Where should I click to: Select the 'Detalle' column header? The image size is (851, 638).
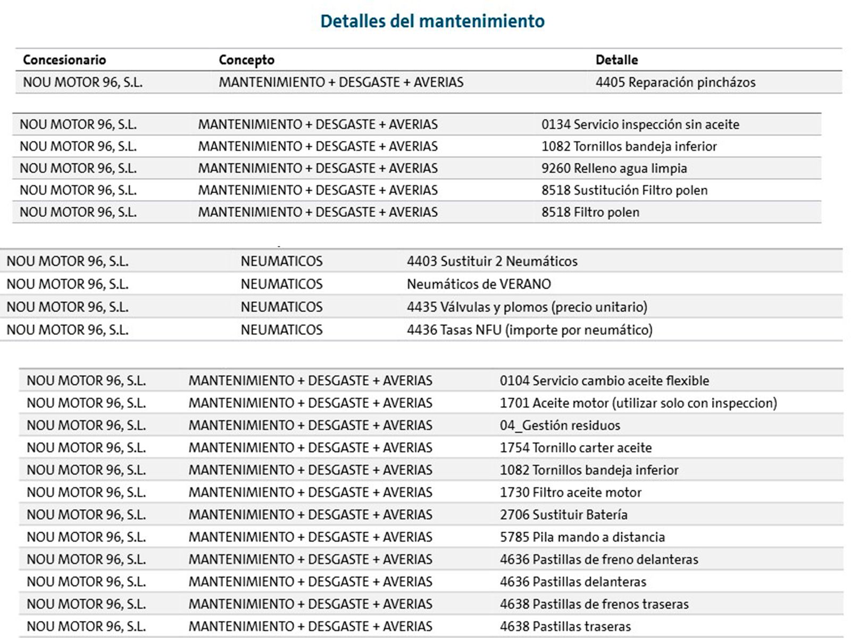pyautogui.click(x=616, y=60)
